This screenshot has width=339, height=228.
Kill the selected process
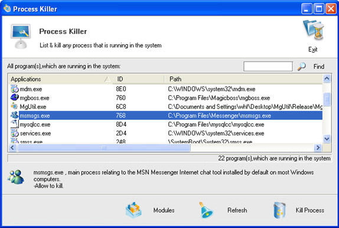click(309, 210)
